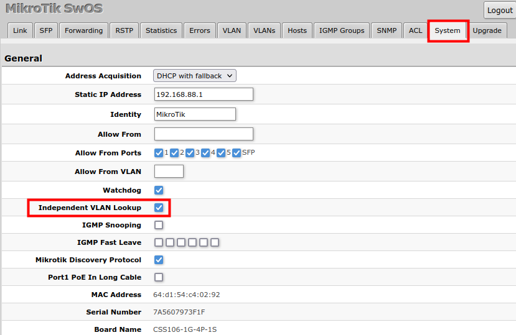Toggle Independent VLAN Lookup checkbox
The width and height of the screenshot is (516, 335).
(159, 208)
